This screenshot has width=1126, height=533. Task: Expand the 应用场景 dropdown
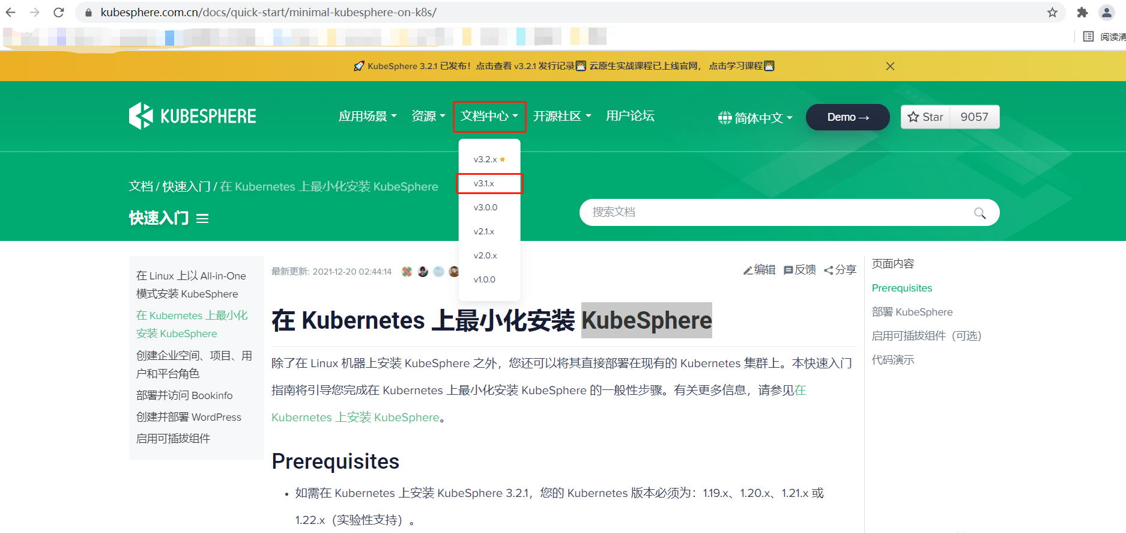368,116
